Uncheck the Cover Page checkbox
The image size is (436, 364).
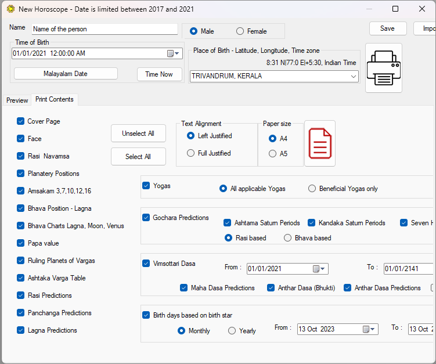(21, 121)
